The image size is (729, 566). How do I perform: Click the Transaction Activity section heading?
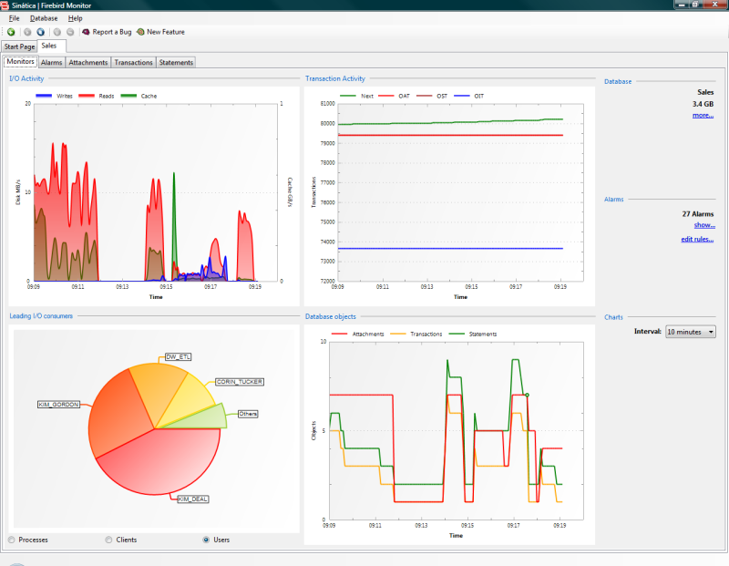coord(335,78)
